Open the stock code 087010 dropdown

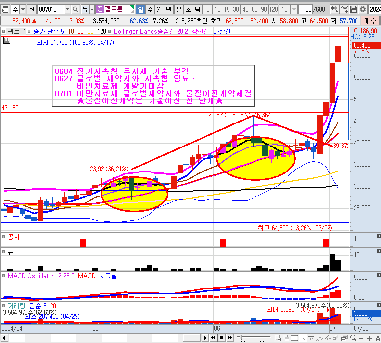66,9
